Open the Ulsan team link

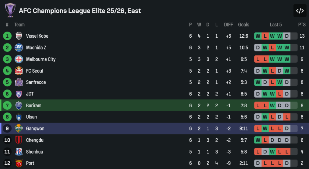point(31,117)
